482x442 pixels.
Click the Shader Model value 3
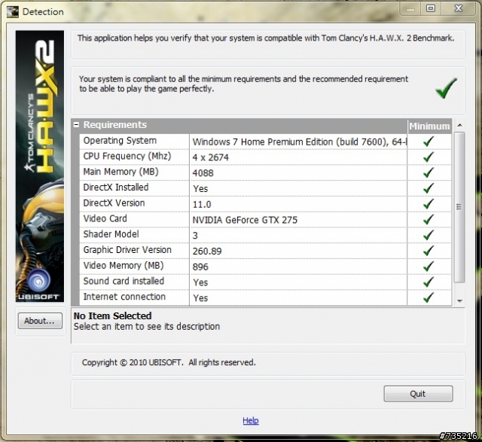195,236
